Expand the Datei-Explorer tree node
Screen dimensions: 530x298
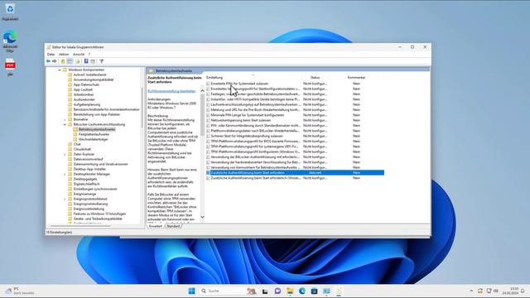coord(65,155)
